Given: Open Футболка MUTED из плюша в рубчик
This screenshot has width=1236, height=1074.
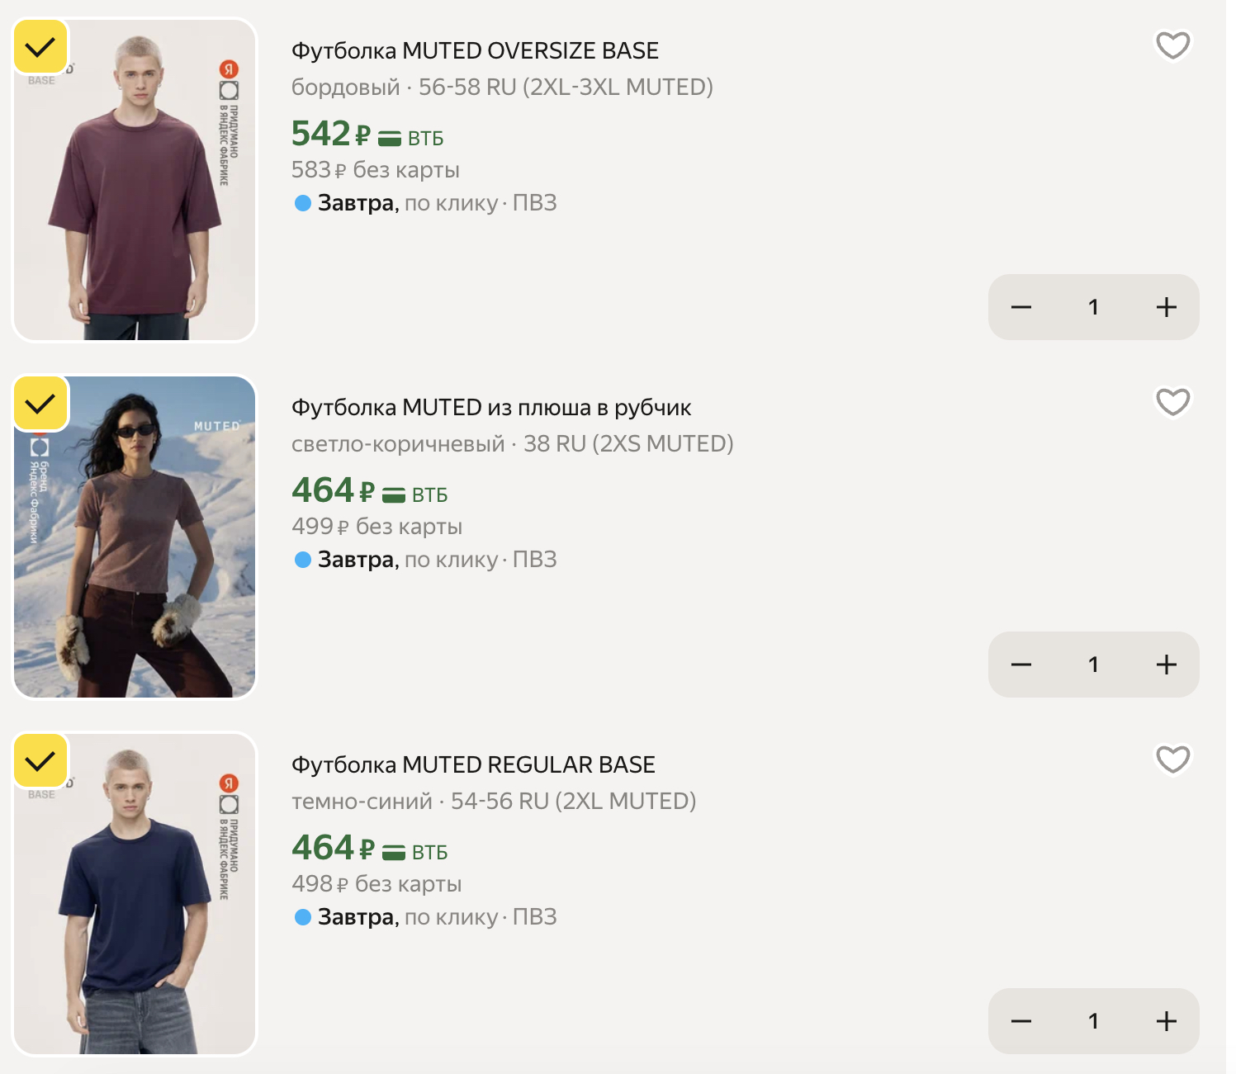Looking at the screenshot, I should coord(491,408).
